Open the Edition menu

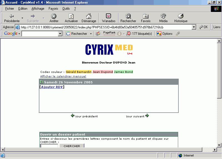(23, 9)
